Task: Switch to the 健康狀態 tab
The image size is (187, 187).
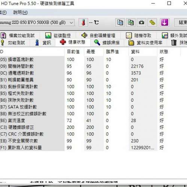Action: click(x=73, y=42)
